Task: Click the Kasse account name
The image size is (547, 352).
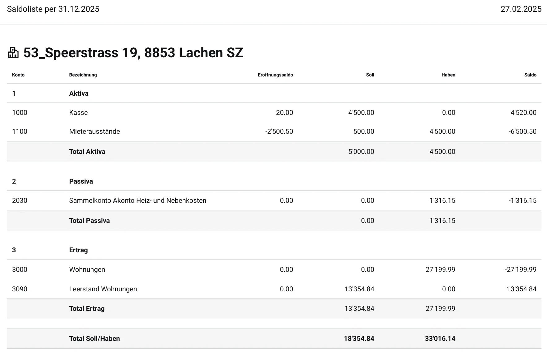Action: click(x=78, y=113)
